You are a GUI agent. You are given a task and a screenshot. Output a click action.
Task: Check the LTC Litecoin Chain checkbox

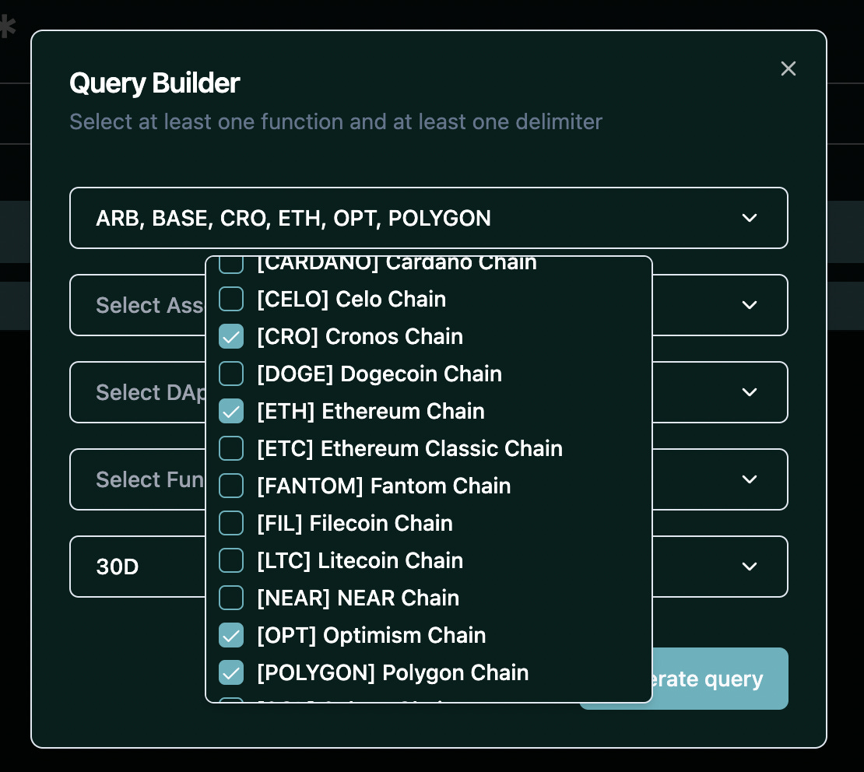point(231,560)
